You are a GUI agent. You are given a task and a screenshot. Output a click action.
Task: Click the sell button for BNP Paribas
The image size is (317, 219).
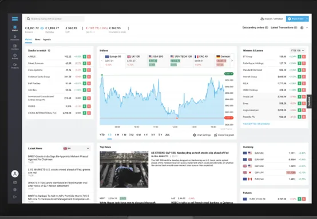(89, 83)
